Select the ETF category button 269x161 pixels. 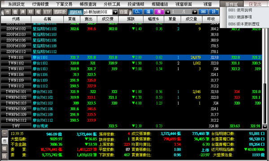pyautogui.click(x=47, y=12)
